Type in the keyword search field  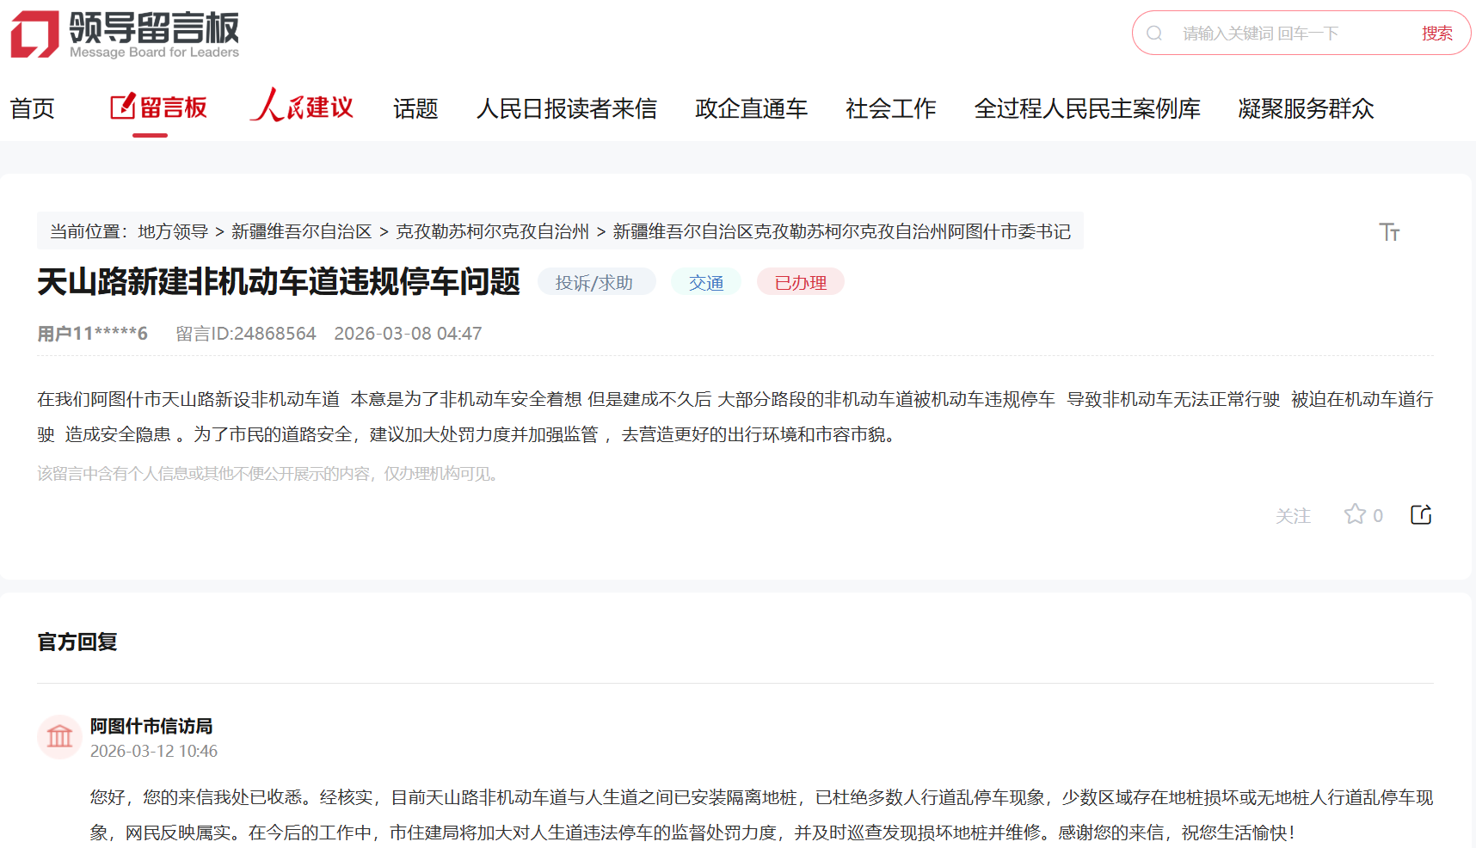coord(1290,34)
